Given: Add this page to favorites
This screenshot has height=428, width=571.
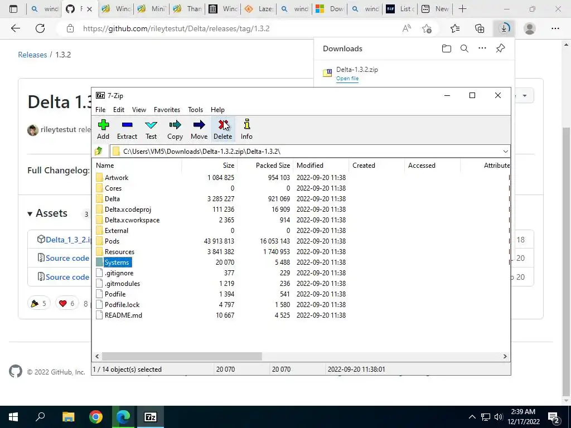Looking at the screenshot, I should pos(427,28).
